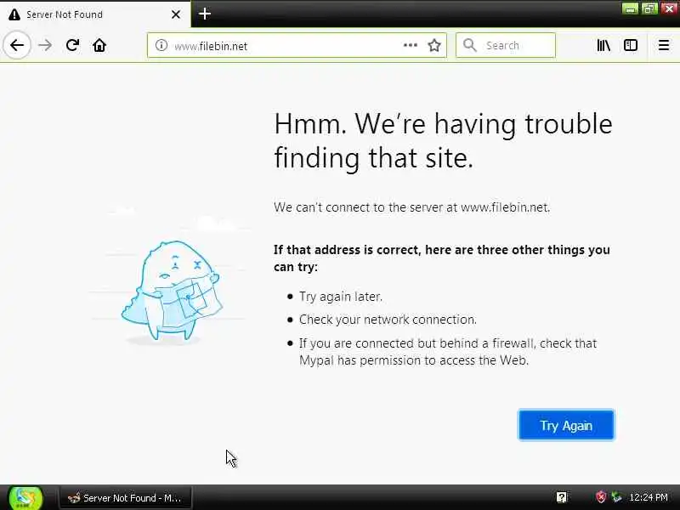This screenshot has width=680, height=510.
Task: Toggle the sidebar view
Action: pos(630,45)
